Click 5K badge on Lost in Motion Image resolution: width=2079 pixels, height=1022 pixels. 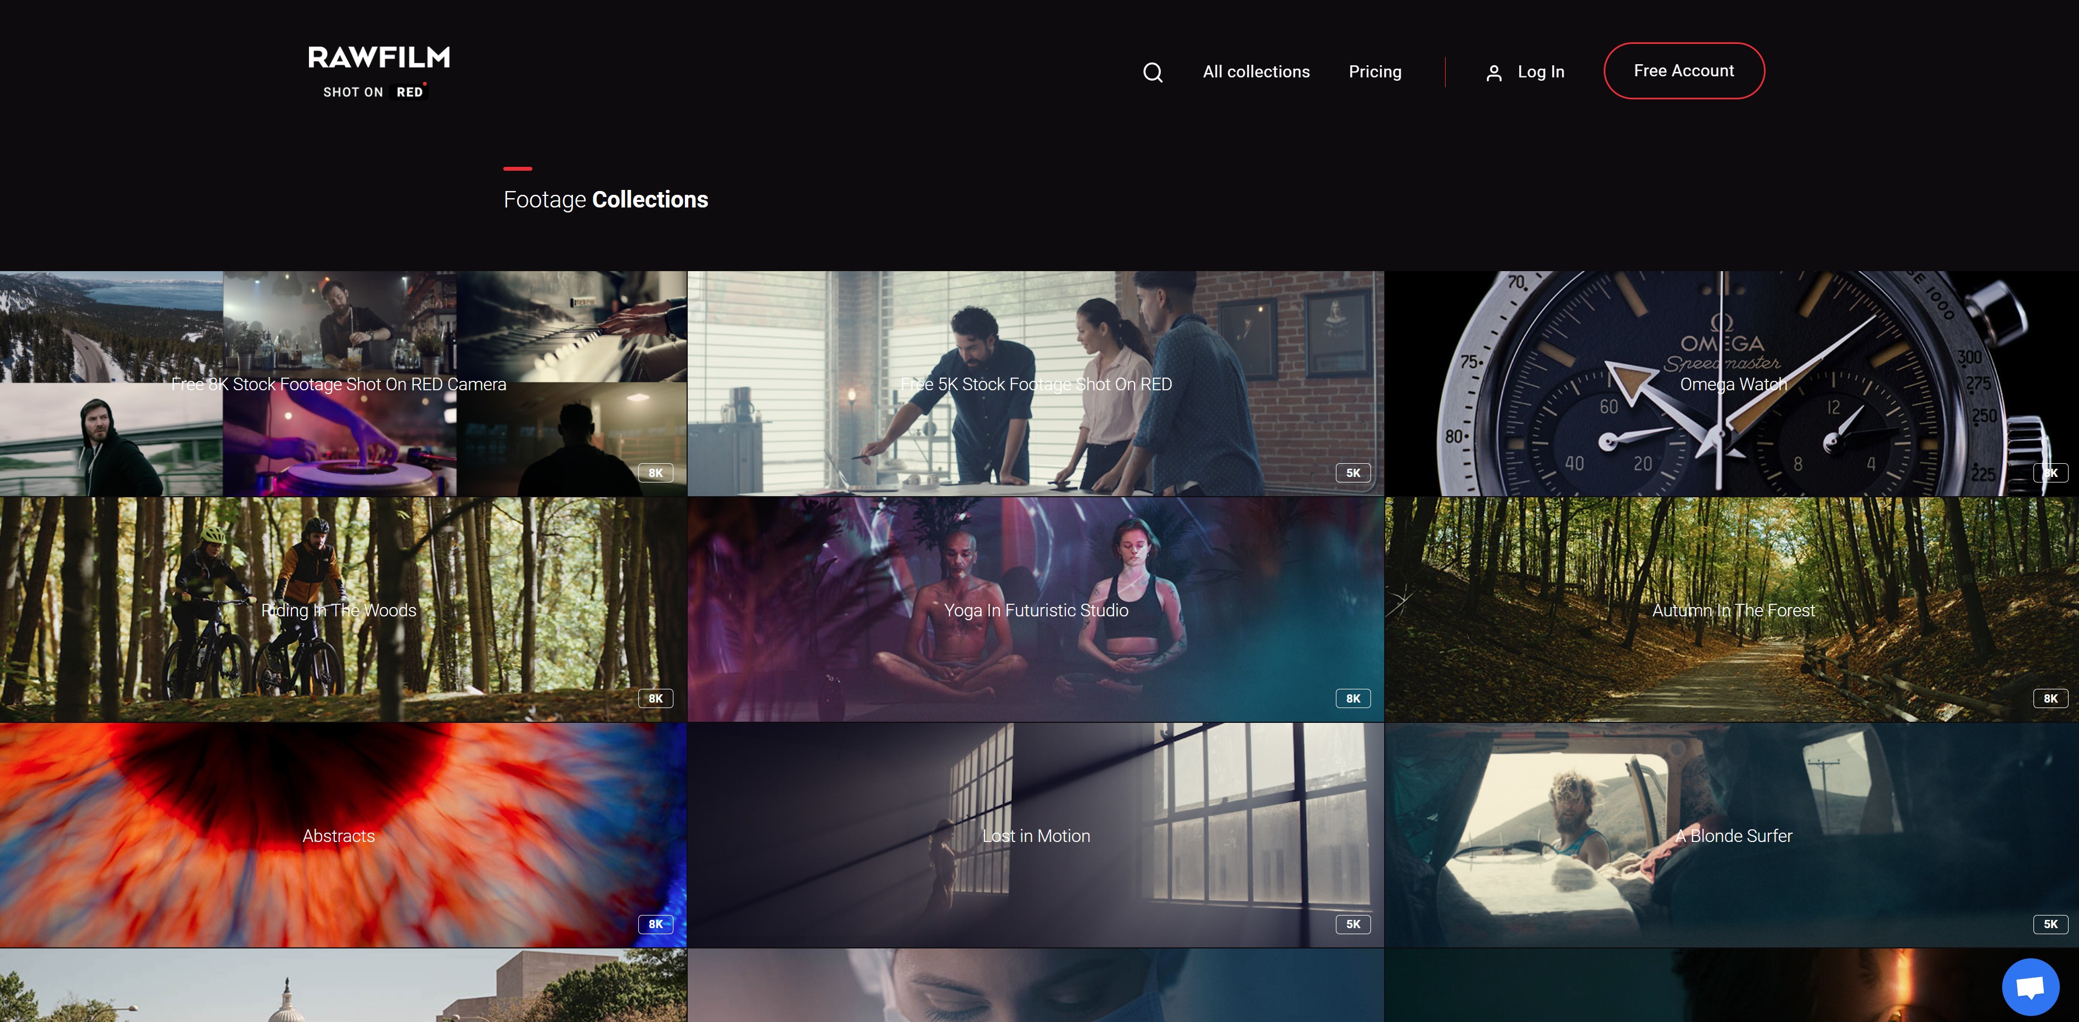[1353, 924]
